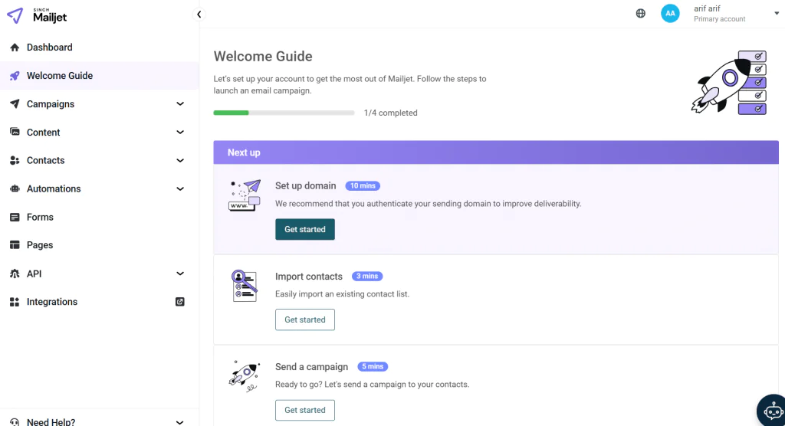Expand the Campaigns submenu chevron
Screen dimensions: 785x426
[x=180, y=103]
